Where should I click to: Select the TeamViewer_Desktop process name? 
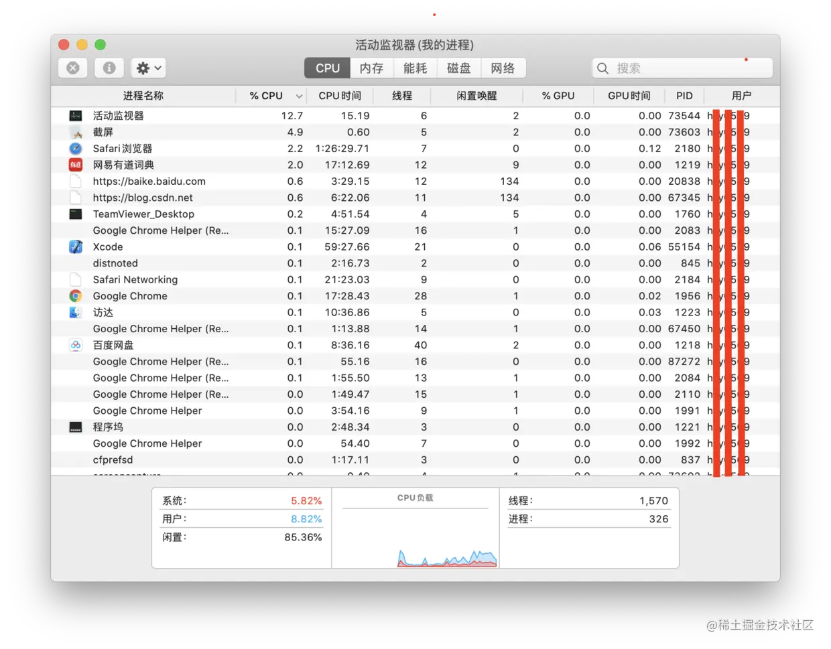[x=143, y=214]
